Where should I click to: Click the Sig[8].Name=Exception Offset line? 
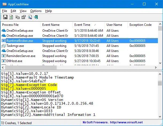pyautogui.click(x=31, y=92)
